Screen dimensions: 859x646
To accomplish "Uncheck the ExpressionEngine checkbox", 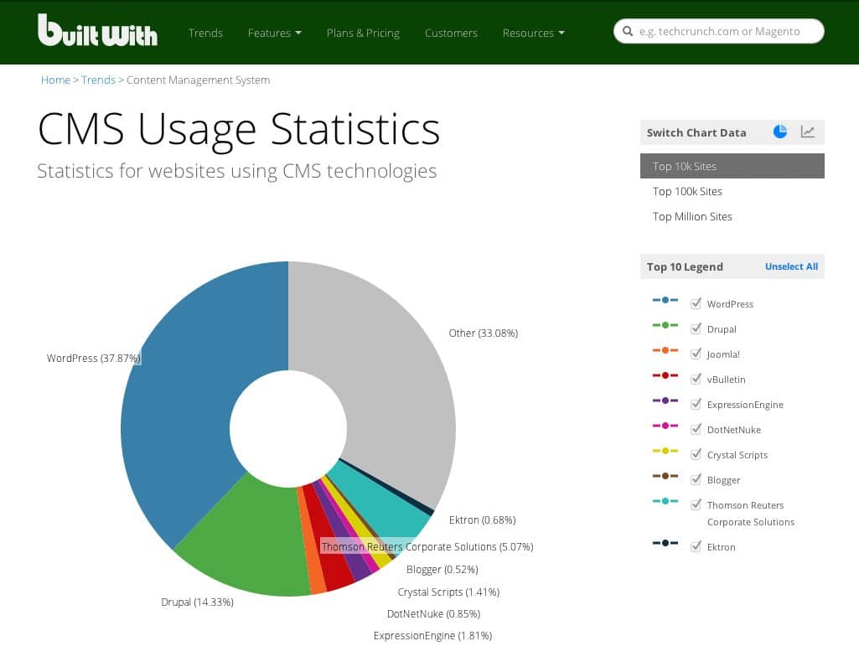I will point(696,405).
